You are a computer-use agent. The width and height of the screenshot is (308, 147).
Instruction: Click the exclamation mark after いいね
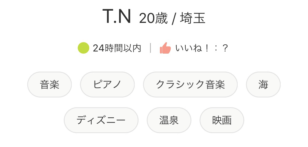point(207,48)
